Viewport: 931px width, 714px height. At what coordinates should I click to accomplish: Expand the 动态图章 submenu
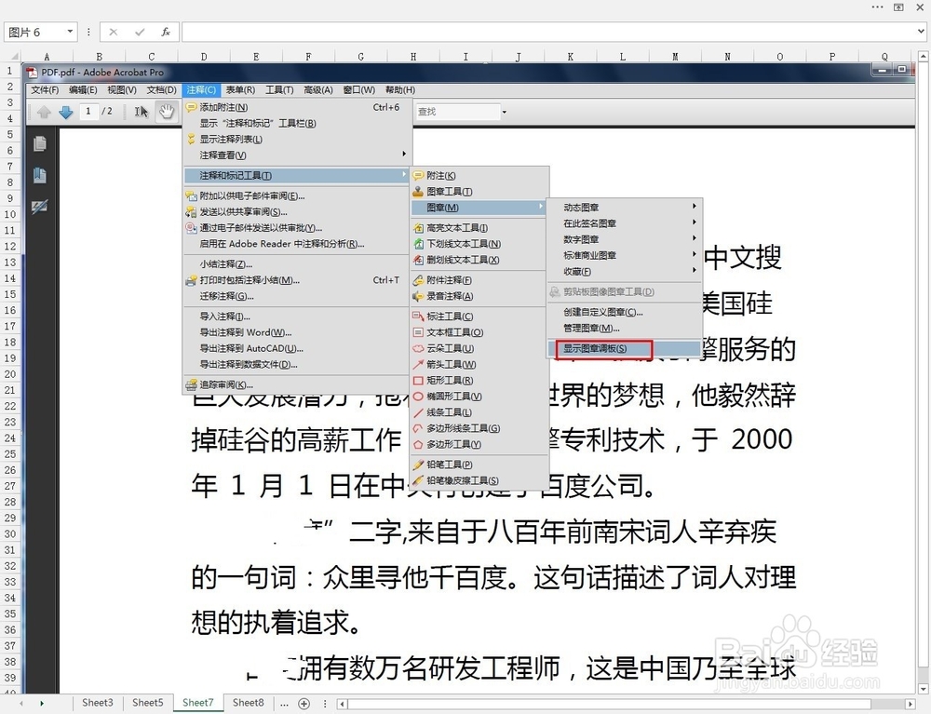pyautogui.click(x=625, y=208)
